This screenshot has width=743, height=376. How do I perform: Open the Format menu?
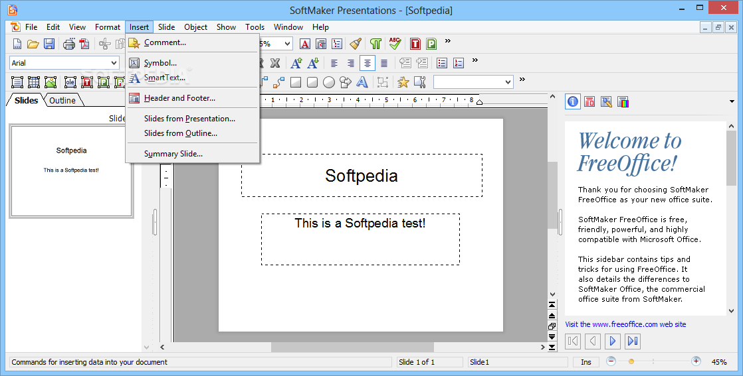(108, 27)
